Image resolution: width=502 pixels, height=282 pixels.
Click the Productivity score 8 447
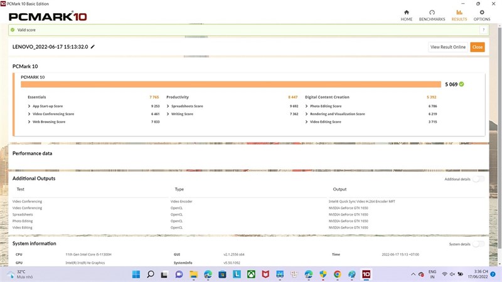[292, 97]
